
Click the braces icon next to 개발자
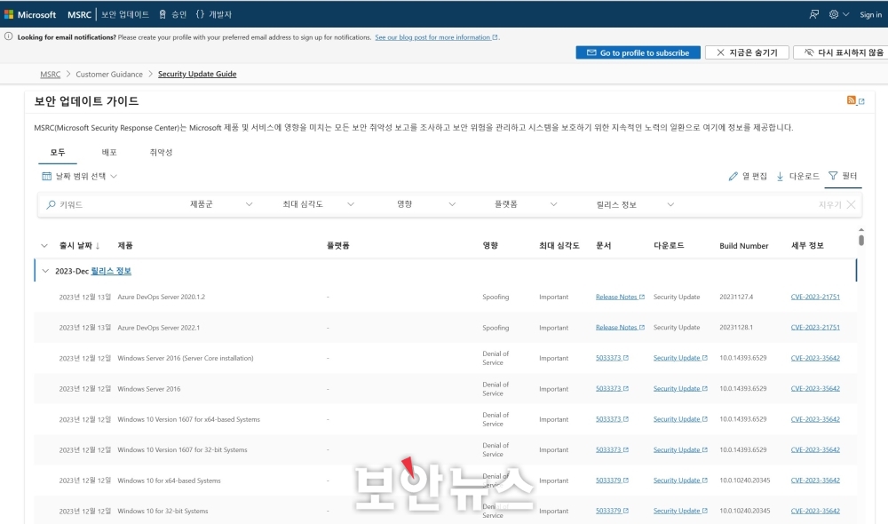(200, 14)
